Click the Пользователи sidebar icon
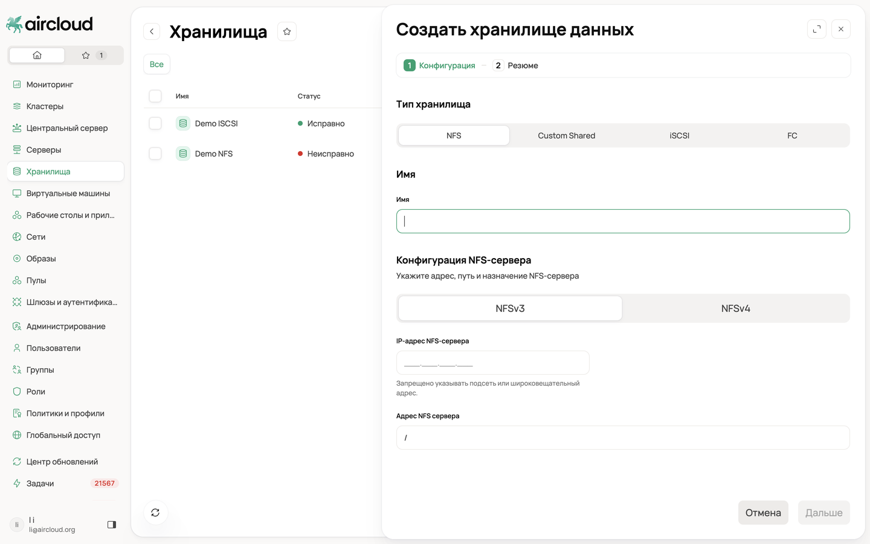Image resolution: width=870 pixels, height=544 pixels. click(17, 348)
